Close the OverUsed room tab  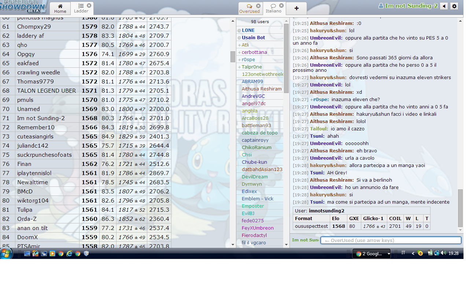point(258,5)
